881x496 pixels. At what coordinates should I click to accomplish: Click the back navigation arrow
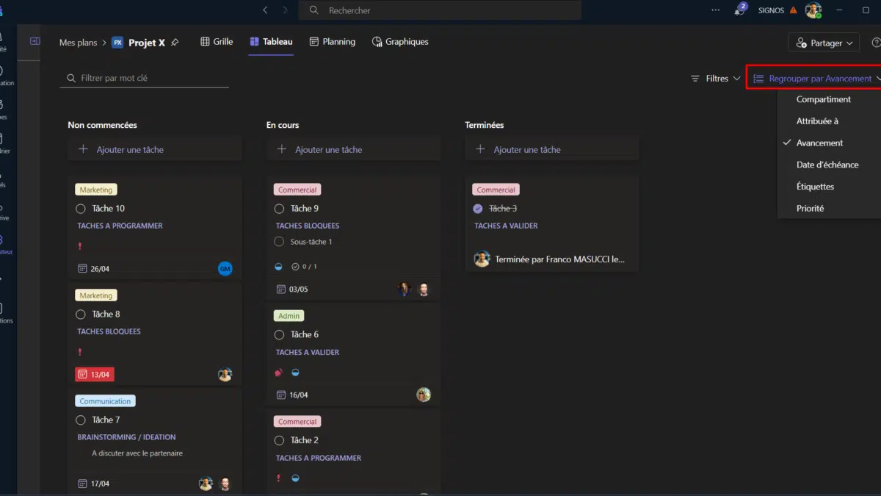[x=266, y=10]
